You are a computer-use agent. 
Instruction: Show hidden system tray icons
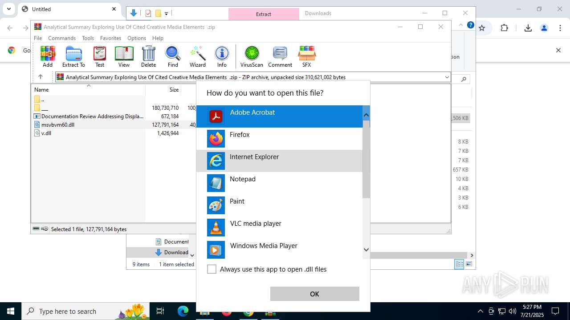point(480,311)
